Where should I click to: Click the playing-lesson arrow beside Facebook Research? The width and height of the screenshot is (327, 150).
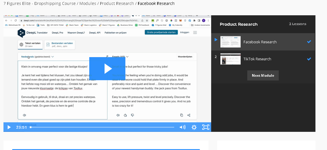click(216, 40)
